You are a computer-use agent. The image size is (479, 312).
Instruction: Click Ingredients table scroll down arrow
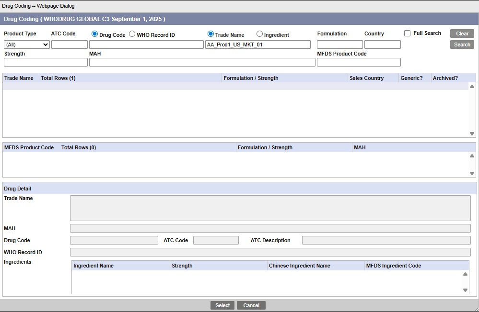click(465, 290)
